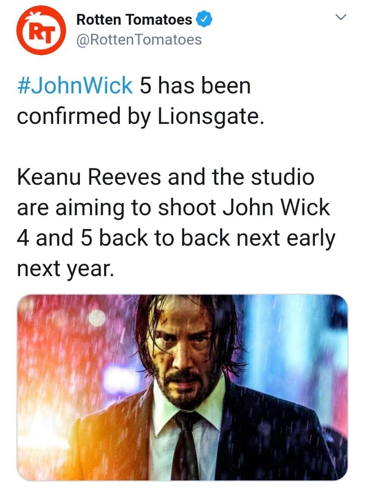Click the word Lionsgate in the tweet

point(210,116)
